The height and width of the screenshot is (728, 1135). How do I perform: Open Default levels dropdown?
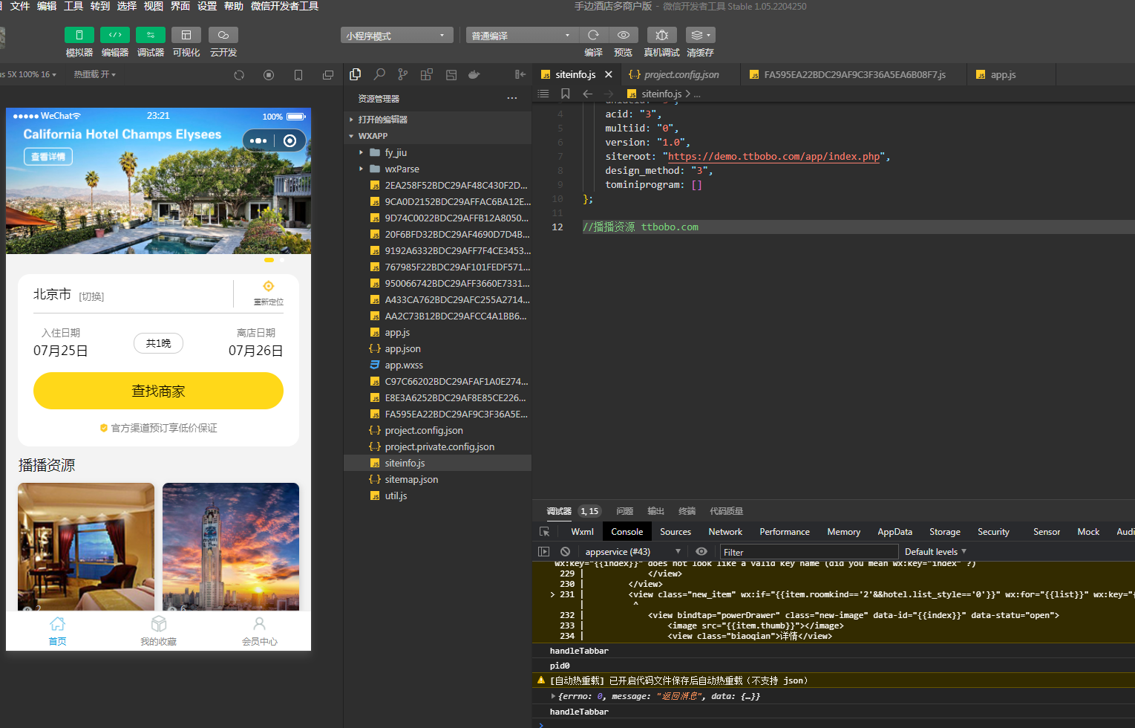point(935,551)
